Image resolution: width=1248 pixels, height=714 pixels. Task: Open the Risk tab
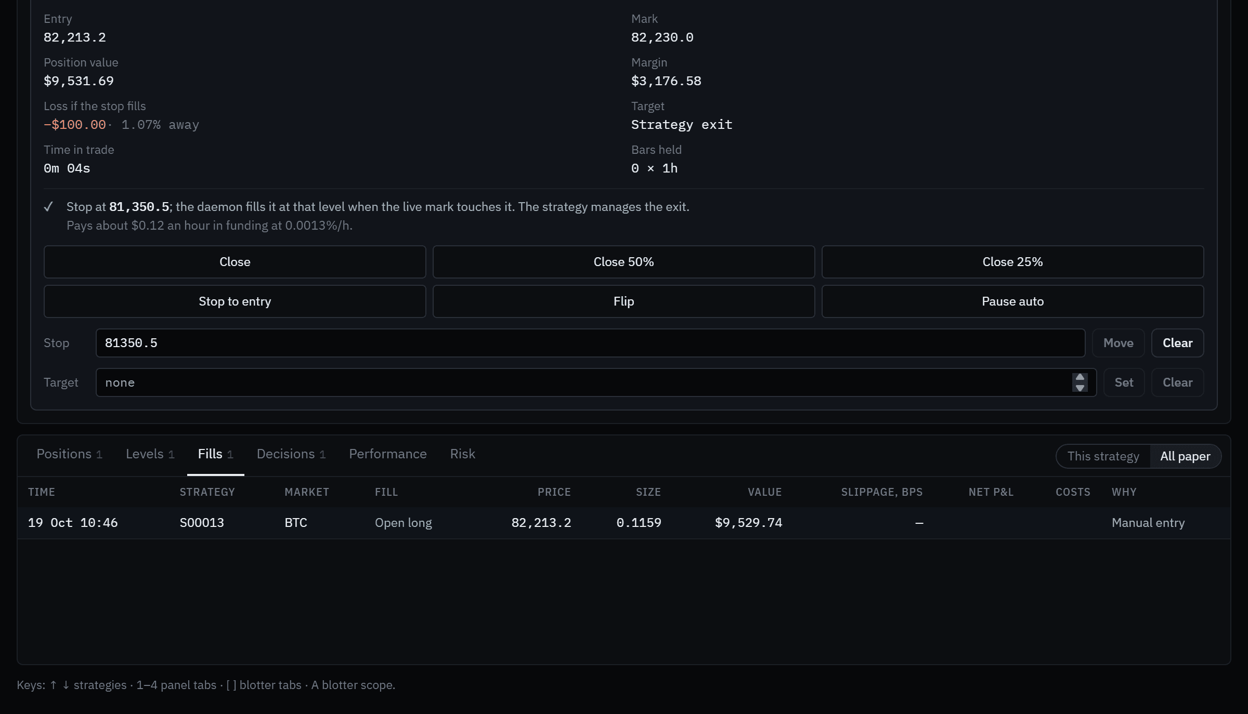[x=462, y=454]
